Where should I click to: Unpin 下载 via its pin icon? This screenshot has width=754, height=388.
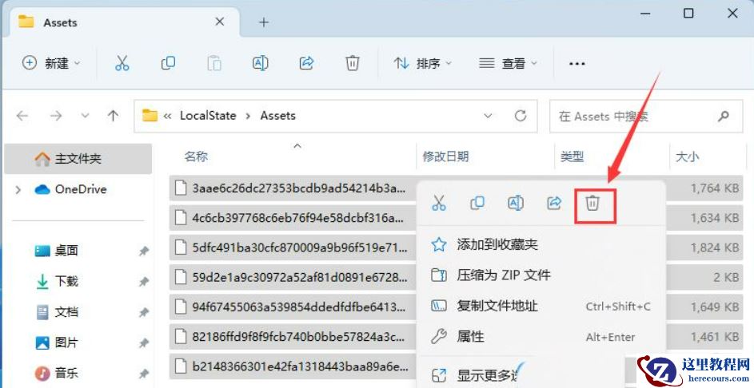pos(143,281)
